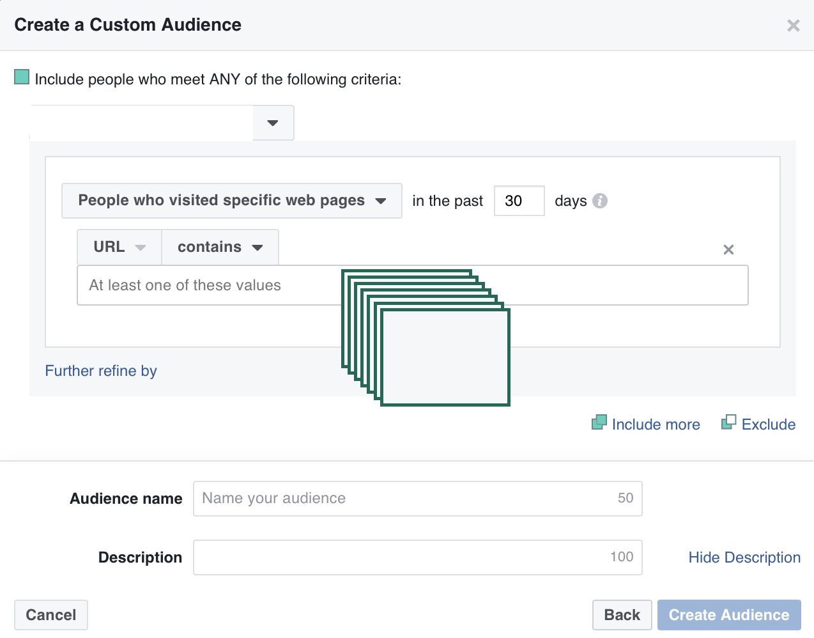Close the Create a Custom Audience dialog

tap(793, 26)
